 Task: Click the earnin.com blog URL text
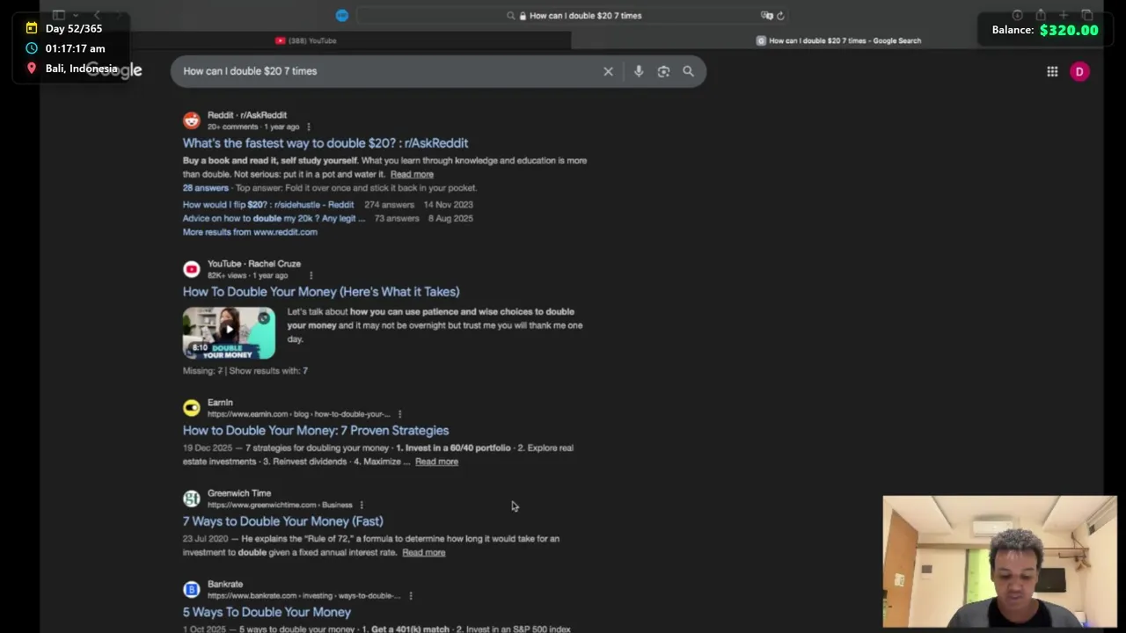coord(299,414)
